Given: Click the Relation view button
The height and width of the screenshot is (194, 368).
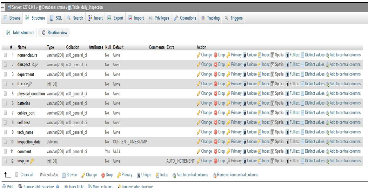Looking at the screenshot, I should click(x=54, y=33).
